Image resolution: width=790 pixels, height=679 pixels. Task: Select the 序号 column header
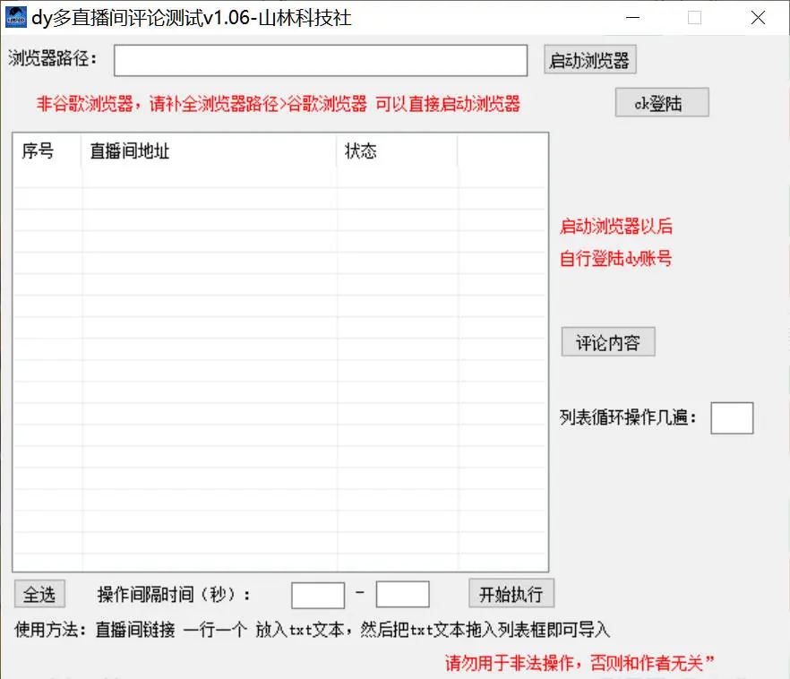point(47,150)
